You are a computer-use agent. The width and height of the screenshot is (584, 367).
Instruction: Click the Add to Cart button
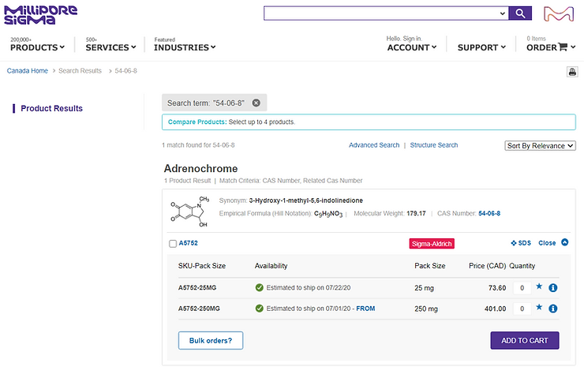pos(525,340)
